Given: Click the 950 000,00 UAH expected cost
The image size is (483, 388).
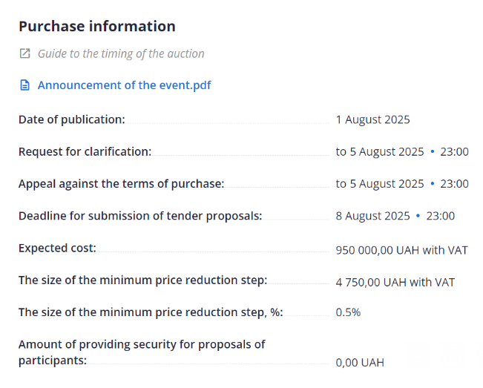Looking at the screenshot, I should coord(401,251).
